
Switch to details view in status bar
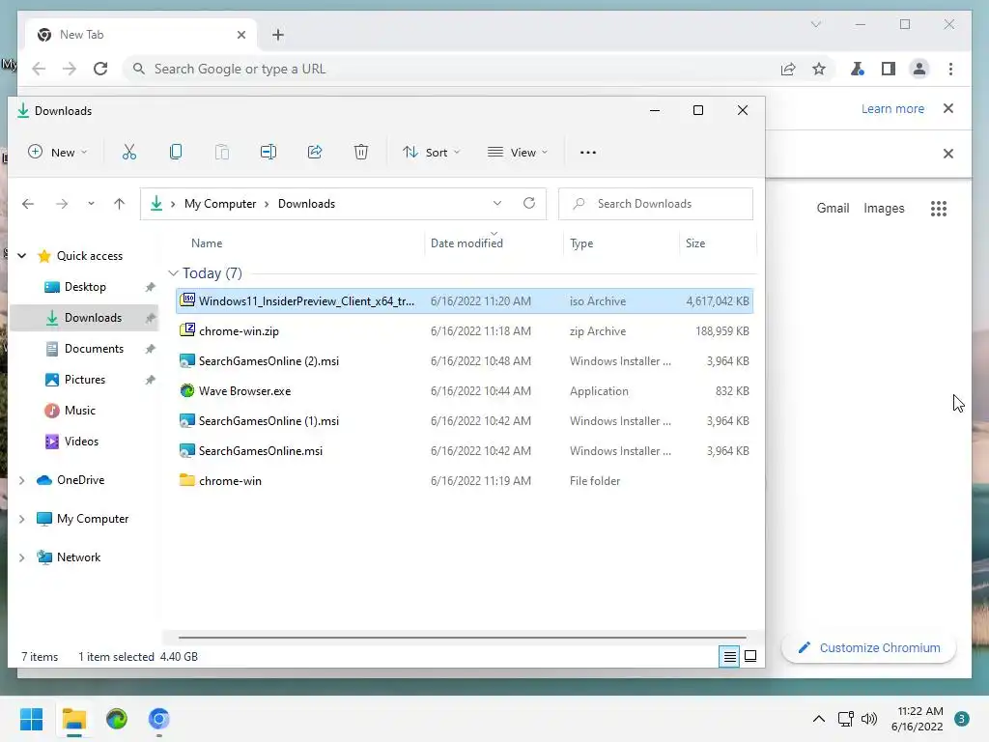[730, 657]
